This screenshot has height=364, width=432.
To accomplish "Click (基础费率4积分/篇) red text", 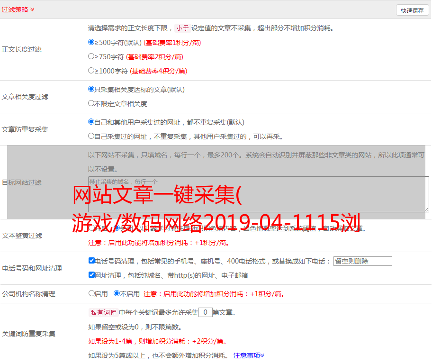I will tap(158, 71).
